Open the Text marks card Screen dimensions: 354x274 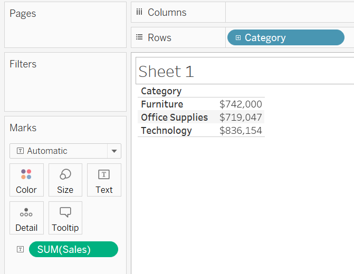(104, 180)
